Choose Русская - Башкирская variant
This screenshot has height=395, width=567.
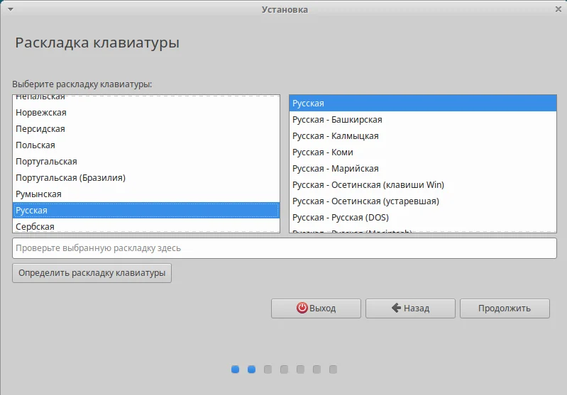pyautogui.click(x=423, y=120)
